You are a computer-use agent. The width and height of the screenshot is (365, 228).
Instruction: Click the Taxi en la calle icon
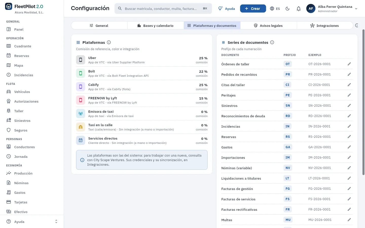(x=81, y=127)
